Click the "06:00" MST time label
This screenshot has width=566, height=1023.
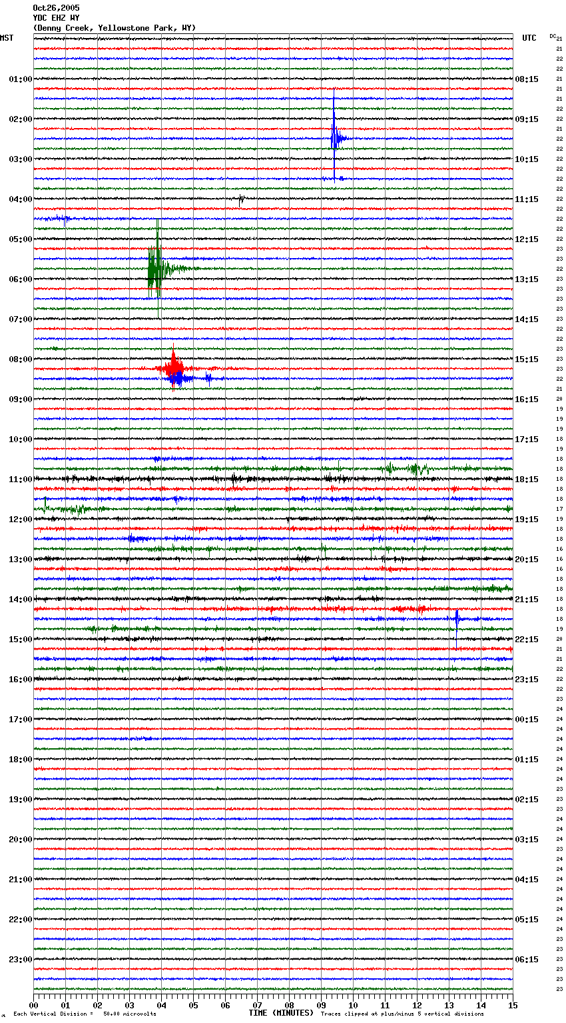pos(20,279)
